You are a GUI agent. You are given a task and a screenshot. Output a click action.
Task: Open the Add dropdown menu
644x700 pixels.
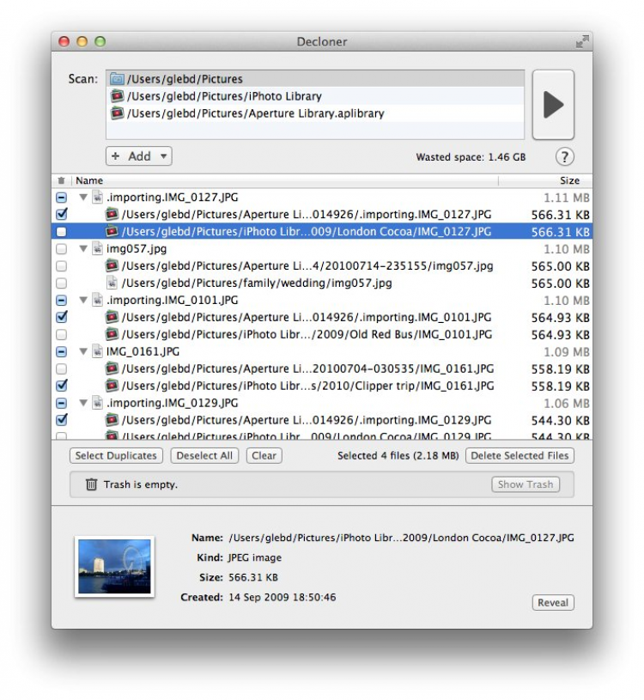coord(139,156)
